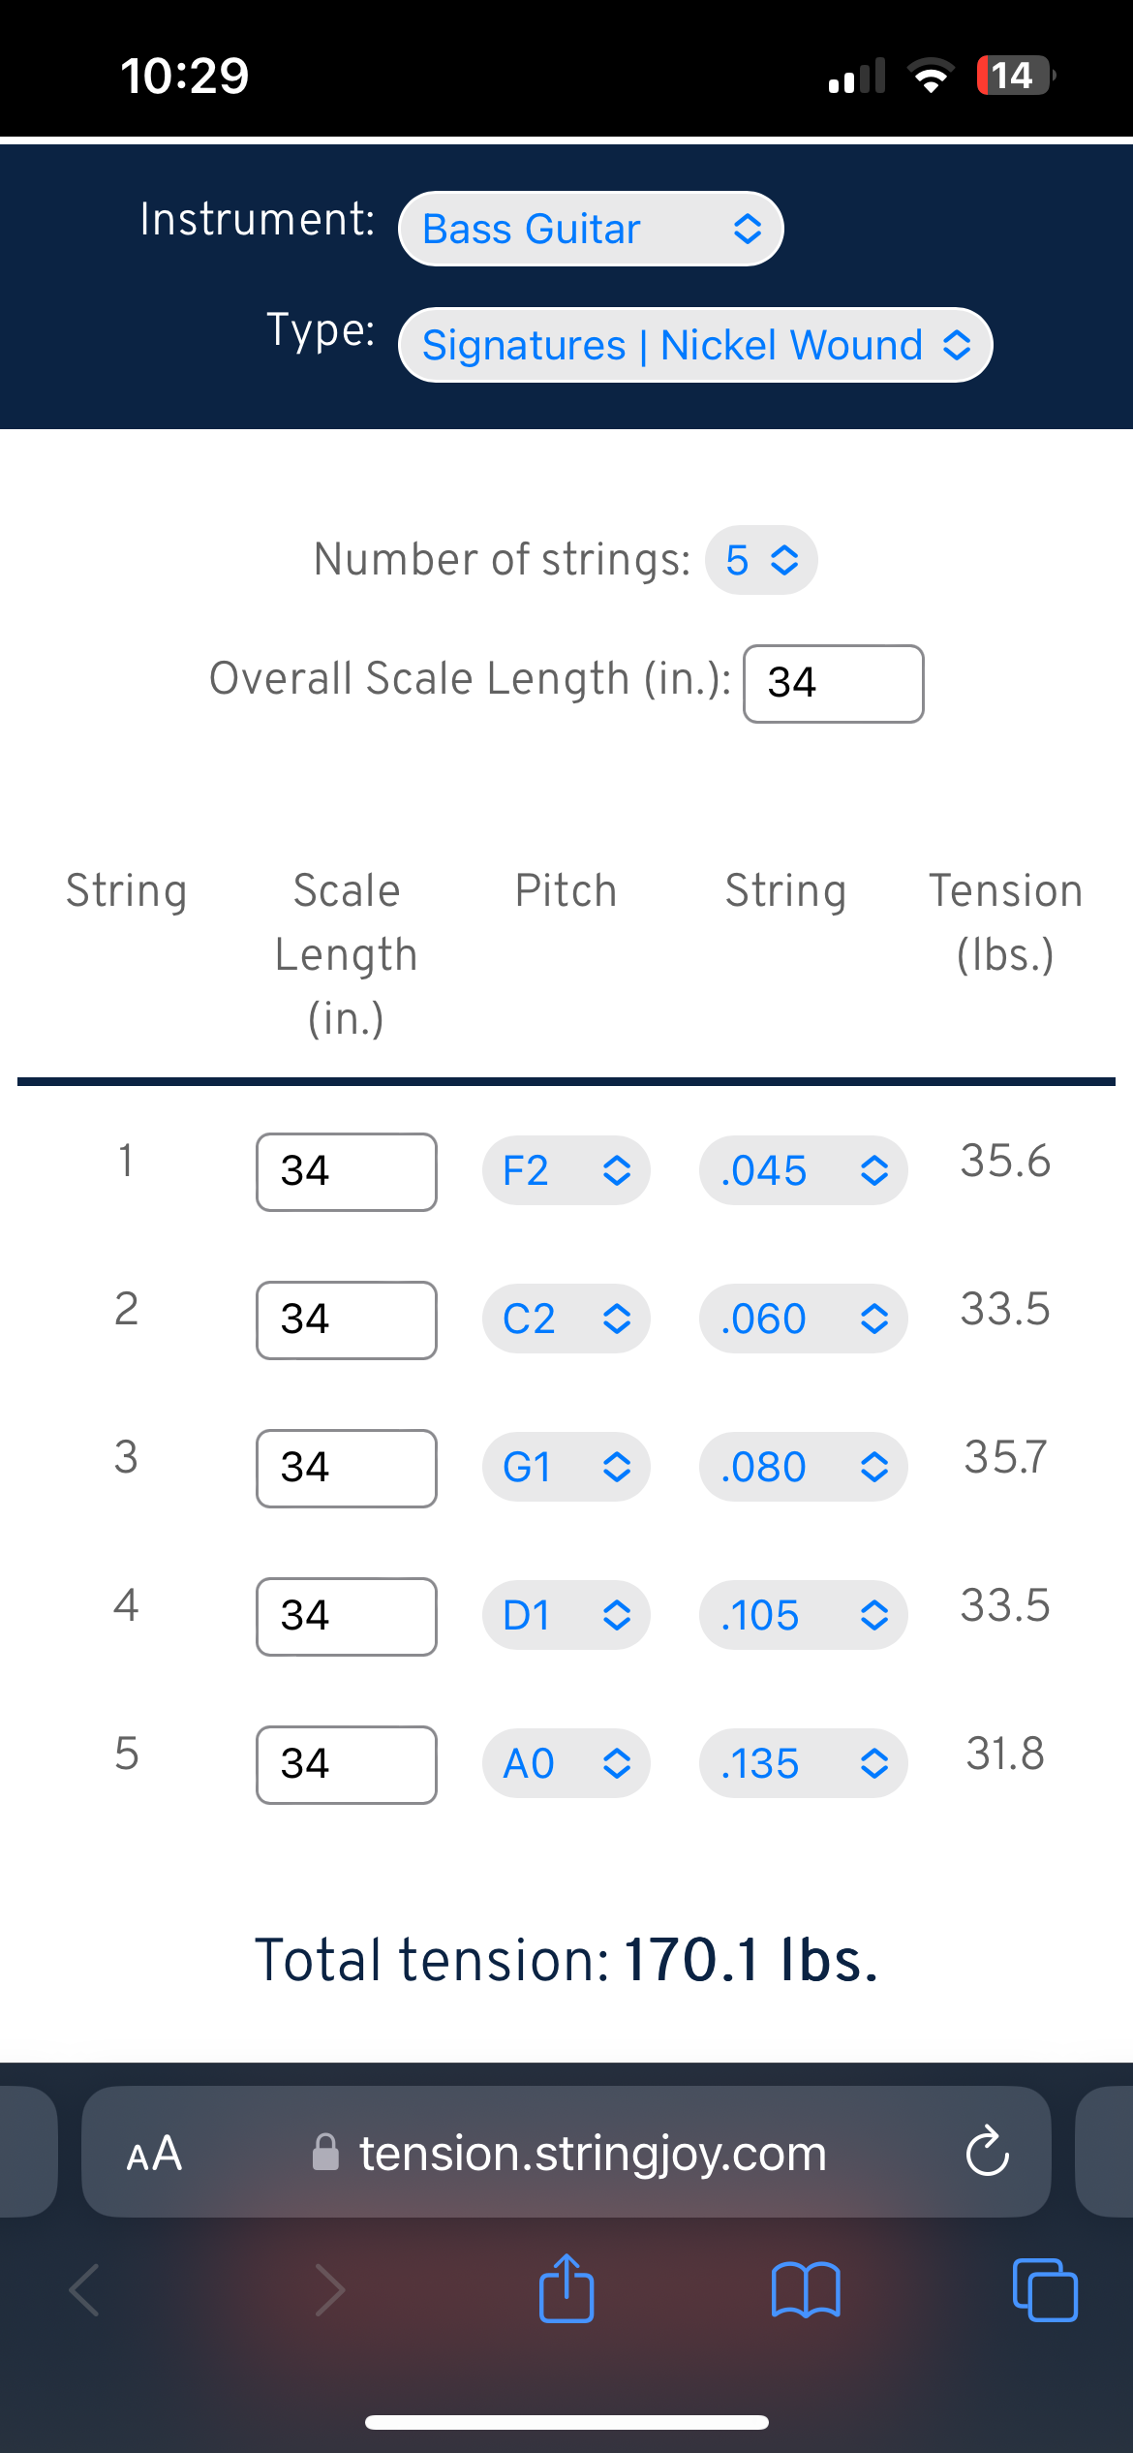1133x2453 pixels.
Task: Open the Safari bookmarks icon
Action: click(806, 2290)
